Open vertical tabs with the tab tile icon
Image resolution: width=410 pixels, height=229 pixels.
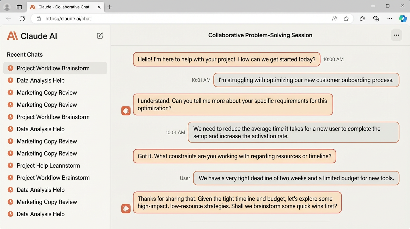[19, 7]
